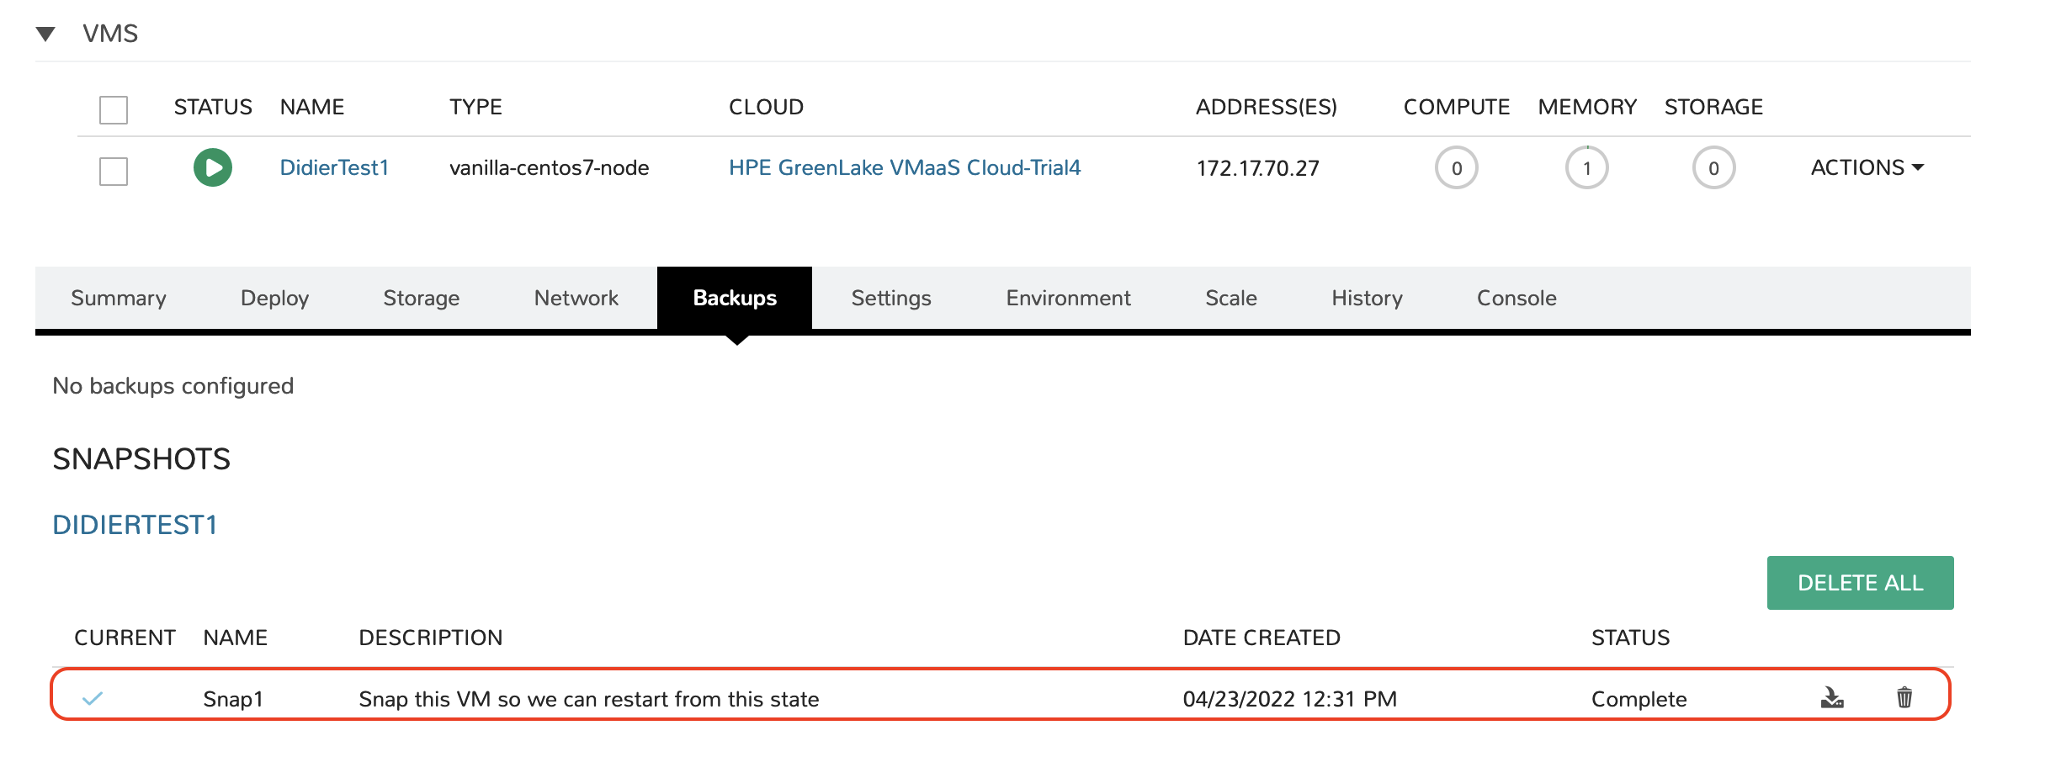The height and width of the screenshot is (757, 2045).
Task: Open HPE GreenLake VMaaS Cloud-Trial4 link
Action: tap(905, 167)
